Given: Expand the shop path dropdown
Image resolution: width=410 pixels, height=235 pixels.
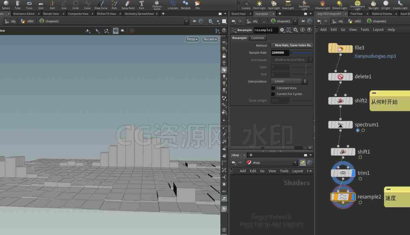Looking at the screenshot, I should [295, 163].
